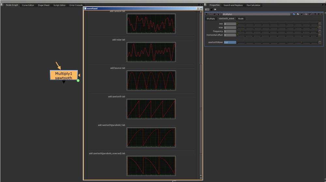Close the wavePanel window
This screenshot has height=182, width=326.
(201, 8)
